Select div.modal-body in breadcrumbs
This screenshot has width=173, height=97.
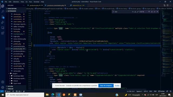click(x=109, y=9)
